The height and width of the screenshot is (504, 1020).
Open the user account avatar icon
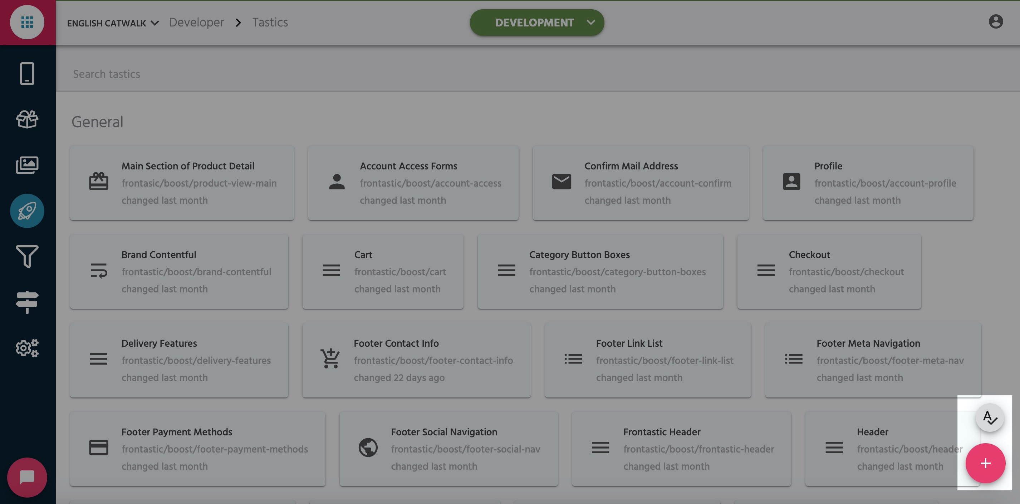tap(996, 22)
